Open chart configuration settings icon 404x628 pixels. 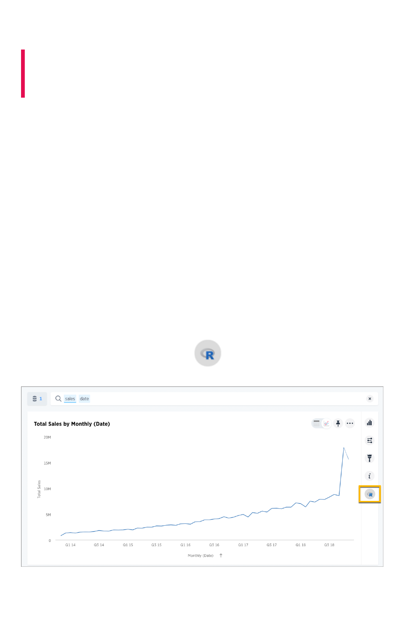(370, 440)
